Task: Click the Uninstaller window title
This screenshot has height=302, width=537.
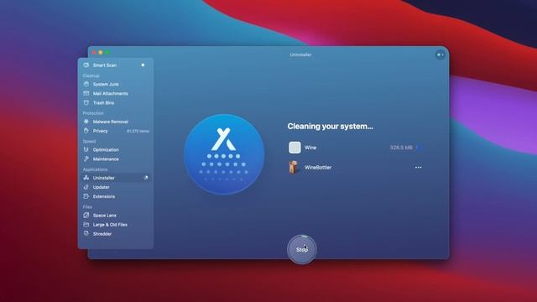Action: point(300,55)
